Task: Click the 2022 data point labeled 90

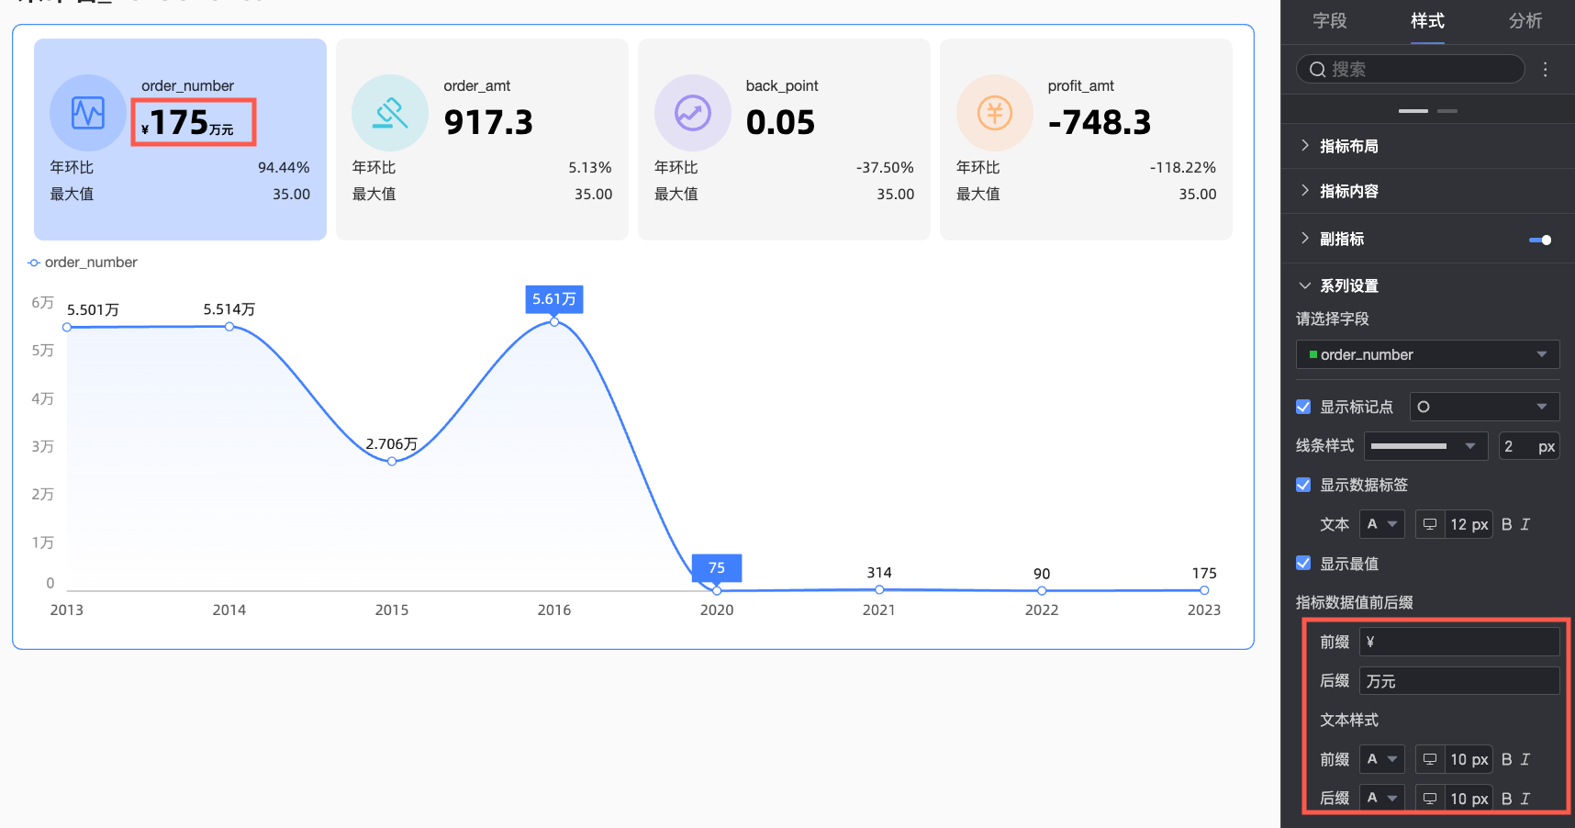Action: tap(1042, 590)
